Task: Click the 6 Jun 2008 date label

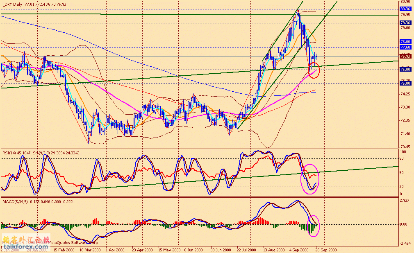Action: click(193, 250)
